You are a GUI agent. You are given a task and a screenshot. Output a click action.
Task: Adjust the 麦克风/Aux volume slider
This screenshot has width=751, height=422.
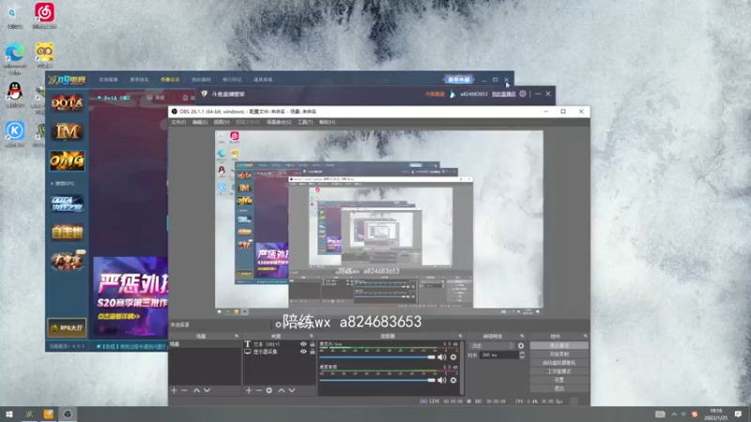[377, 357]
